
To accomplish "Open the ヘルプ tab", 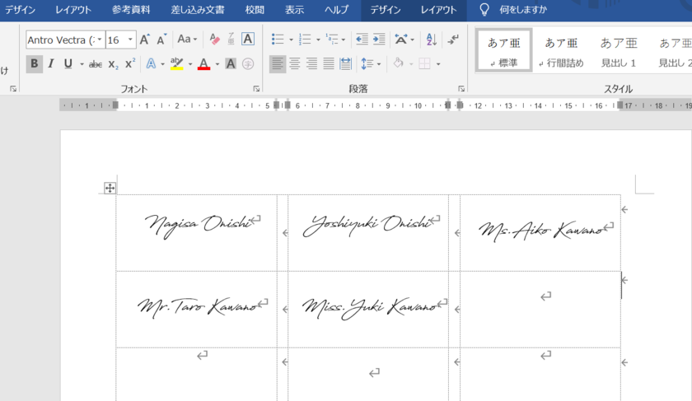I will click(x=336, y=10).
